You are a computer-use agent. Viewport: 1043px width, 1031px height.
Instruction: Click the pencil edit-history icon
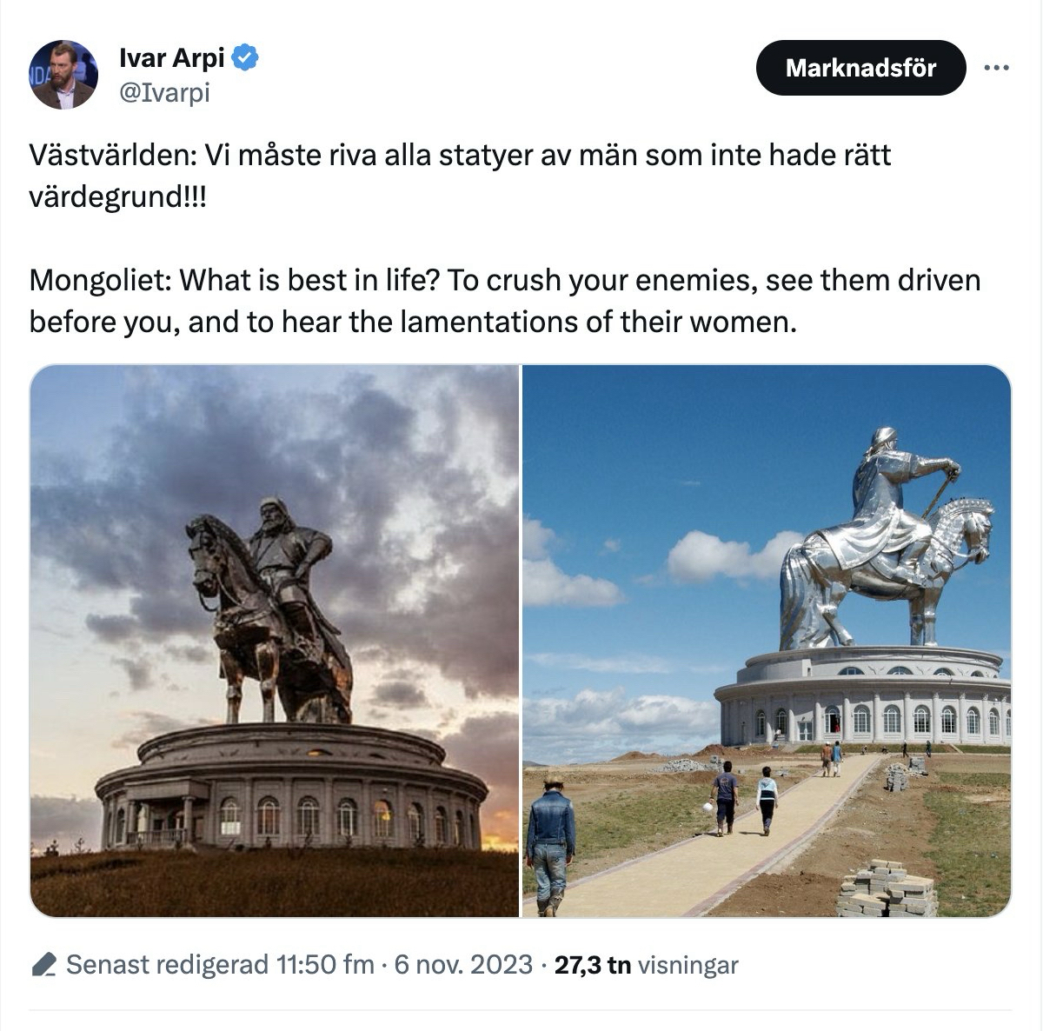point(43,965)
